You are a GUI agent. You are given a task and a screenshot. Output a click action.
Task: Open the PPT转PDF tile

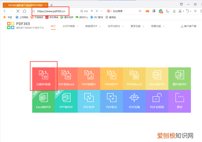[x=66, y=101]
